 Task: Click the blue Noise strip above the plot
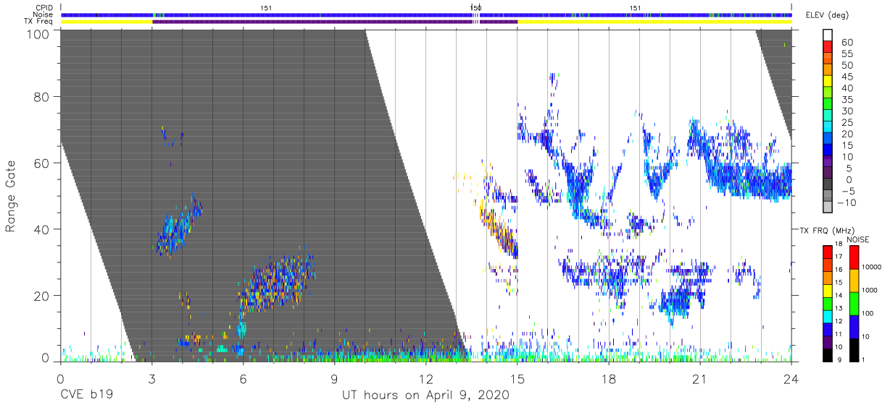pyautogui.click(x=426, y=14)
